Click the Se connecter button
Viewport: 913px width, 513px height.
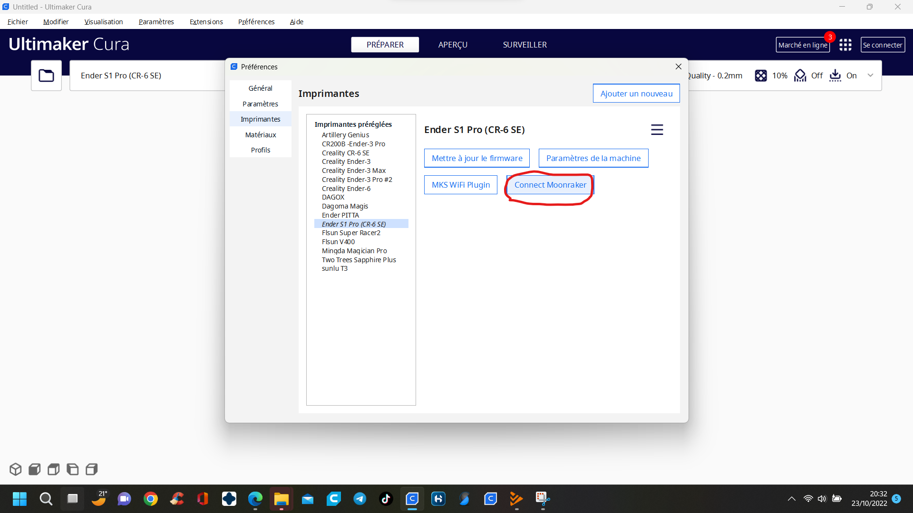click(883, 45)
